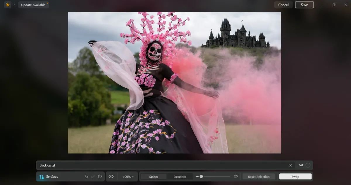Image resolution: width=351 pixels, height=185 pixels.
Task: Click the Swap button to generate
Action: pyautogui.click(x=295, y=177)
